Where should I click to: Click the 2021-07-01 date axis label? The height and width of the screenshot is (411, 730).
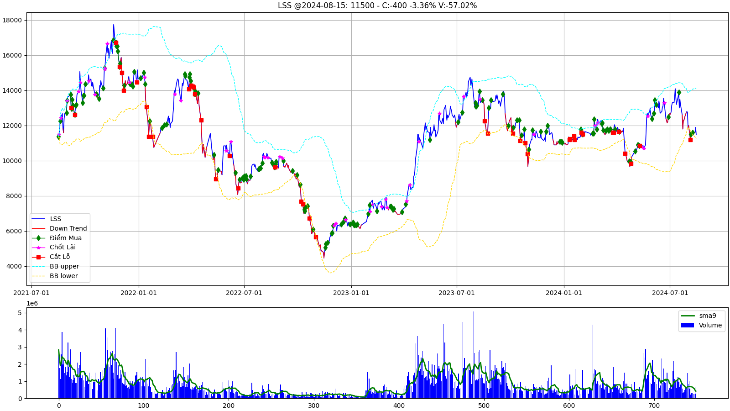click(31, 293)
